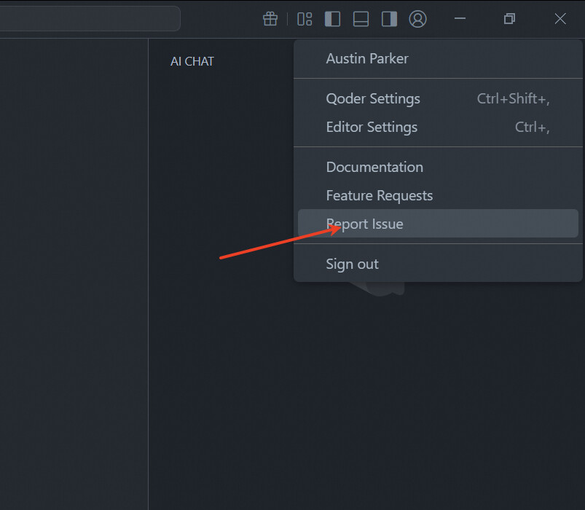Toggle the bottom panel visibility
The image size is (585, 510).
click(361, 19)
